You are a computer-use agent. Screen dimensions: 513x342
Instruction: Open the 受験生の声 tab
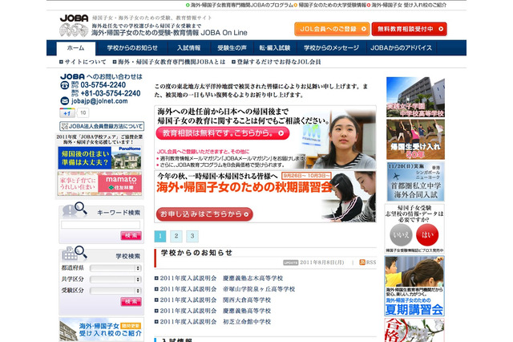coord(232,48)
